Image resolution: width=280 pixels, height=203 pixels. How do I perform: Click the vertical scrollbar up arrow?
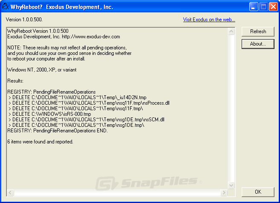coord(231,31)
